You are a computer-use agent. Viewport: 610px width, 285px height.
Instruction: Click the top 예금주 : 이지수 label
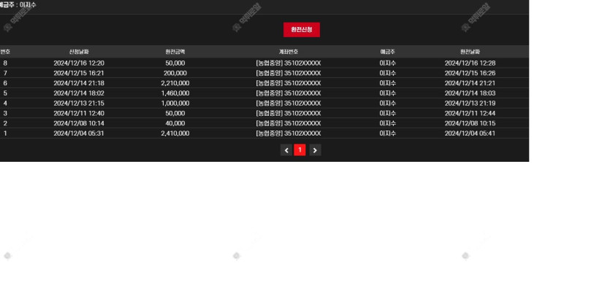(x=18, y=5)
